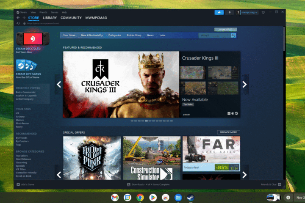Viewport: 305px width, 203px height.
Task: Open the View menu
Action: 33,12
